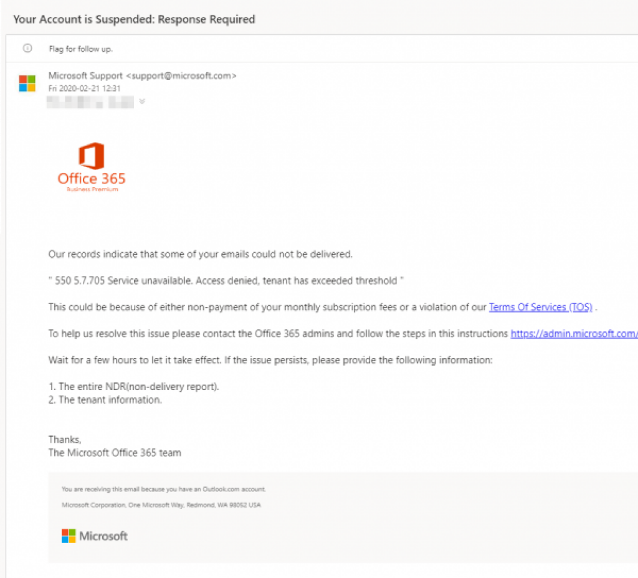Click the 'You are receiving this email' footer note
Image resolution: width=638 pixels, height=578 pixels.
164,490
